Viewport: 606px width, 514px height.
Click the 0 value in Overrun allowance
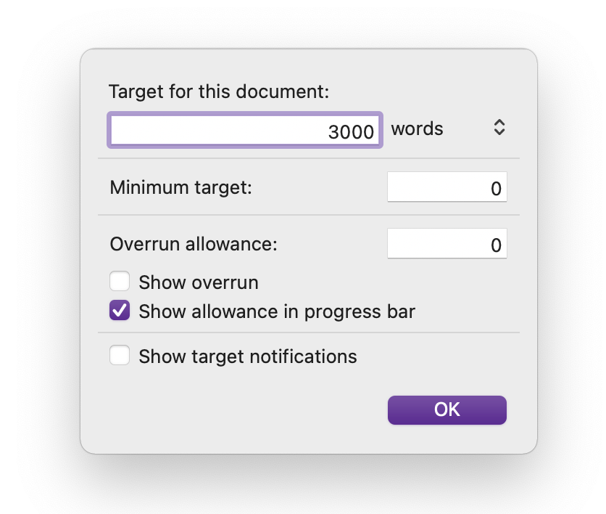(497, 245)
